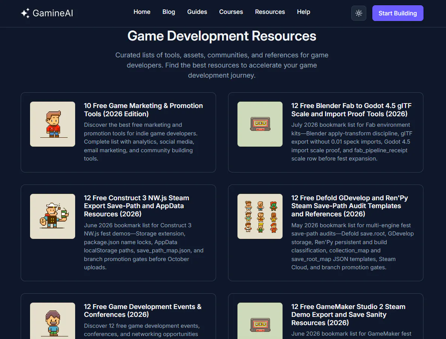Click the 'Curated lists of tools' intro text
Image resolution: width=446 pixels, height=339 pixels.
coord(222,65)
